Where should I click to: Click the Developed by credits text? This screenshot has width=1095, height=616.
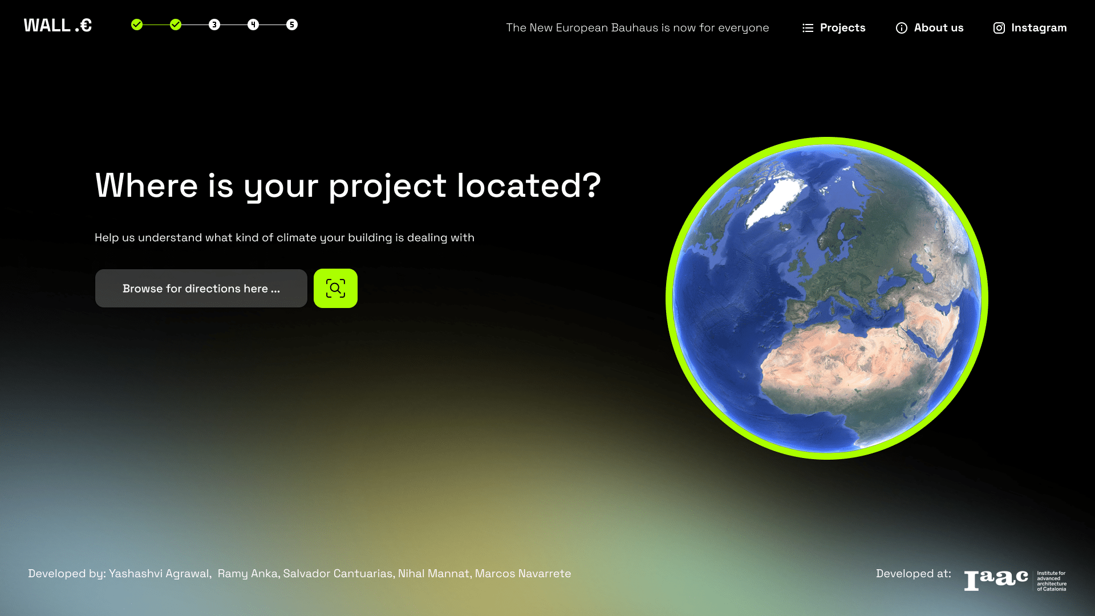click(299, 574)
